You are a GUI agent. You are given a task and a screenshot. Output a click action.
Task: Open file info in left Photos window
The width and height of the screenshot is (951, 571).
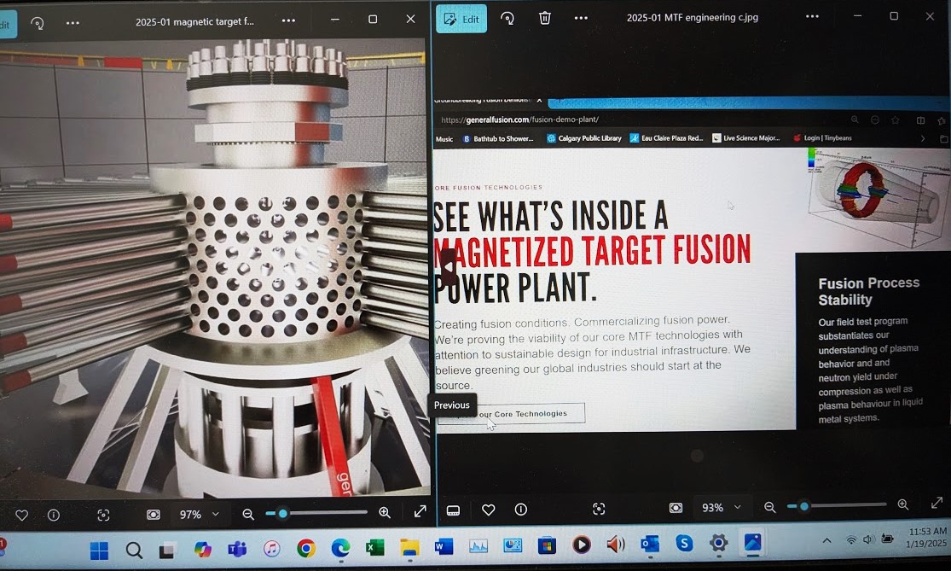(54, 515)
